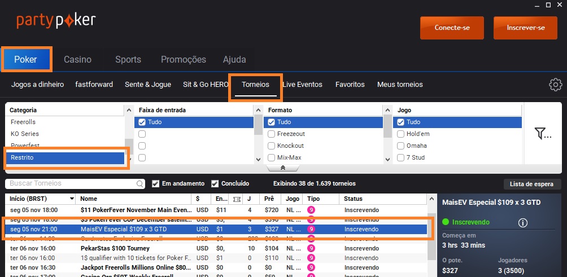Select the fastforward sub-tab
The height and width of the screenshot is (277, 567).
pyautogui.click(x=94, y=85)
